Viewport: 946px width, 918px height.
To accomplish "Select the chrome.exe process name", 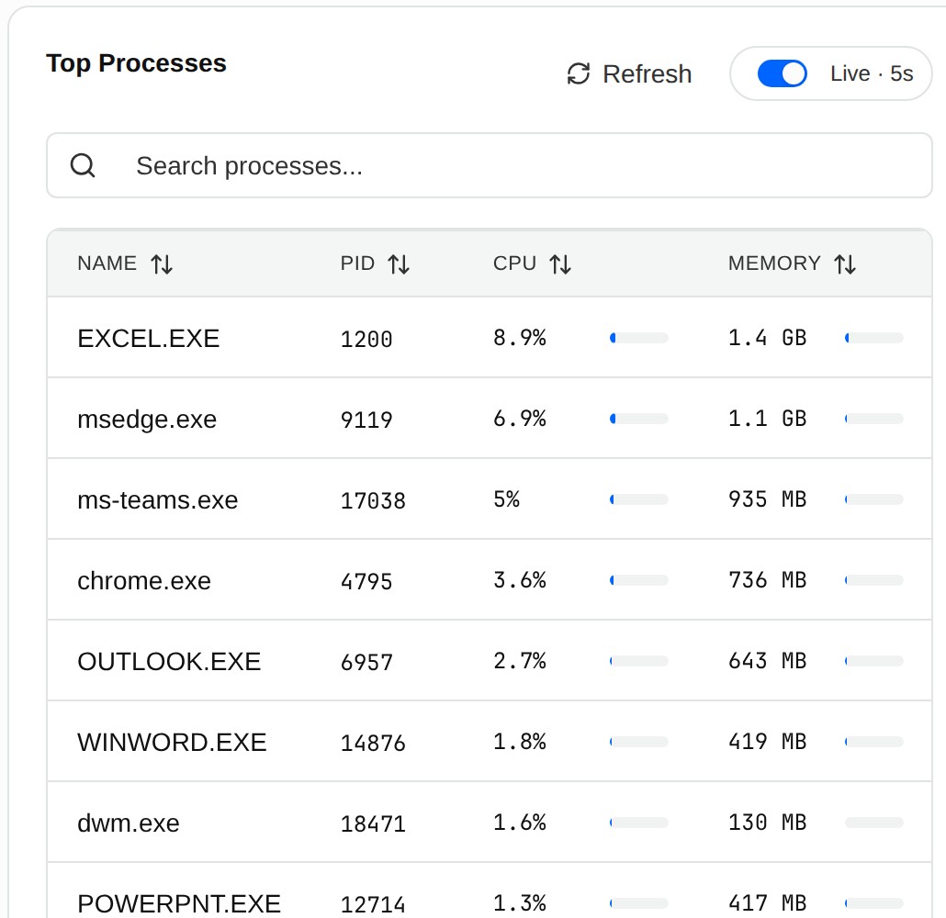I will (x=144, y=581).
